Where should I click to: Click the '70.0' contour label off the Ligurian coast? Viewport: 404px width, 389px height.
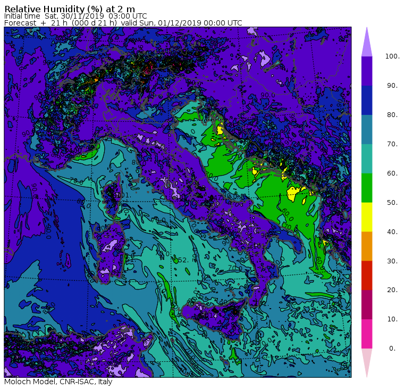[x=77, y=181]
